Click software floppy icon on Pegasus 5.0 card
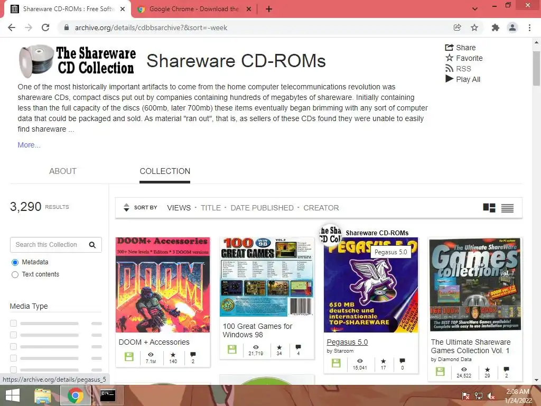Viewport: 541px width, 406px height. tap(336, 363)
